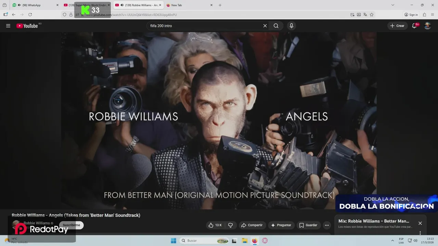The height and width of the screenshot is (246, 438).
Task: Sign in to the browser account
Action: [x=411, y=15]
